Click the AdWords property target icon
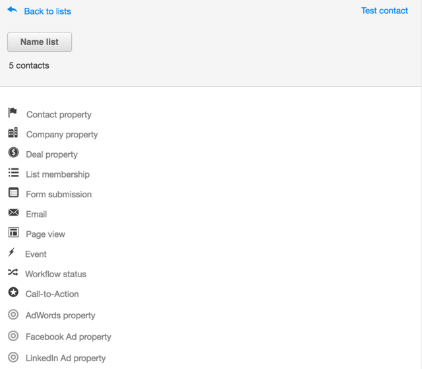422x369 pixels. tap(13, 314)
